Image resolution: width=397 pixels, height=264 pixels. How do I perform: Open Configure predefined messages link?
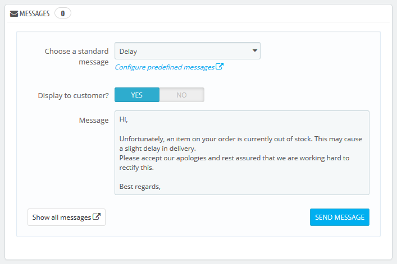click(x=165, y=67)
